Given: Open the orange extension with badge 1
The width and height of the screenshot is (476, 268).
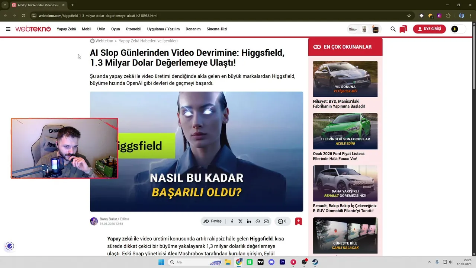Looking at the screenshot, I should 430,16.
